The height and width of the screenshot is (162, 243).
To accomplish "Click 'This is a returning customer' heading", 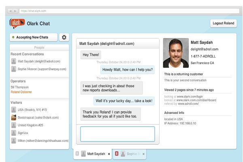I will (183, 74).
